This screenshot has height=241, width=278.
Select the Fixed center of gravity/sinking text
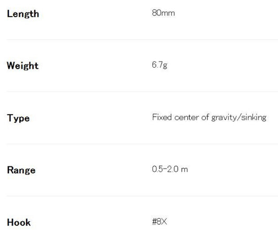[x=209, y=117]
